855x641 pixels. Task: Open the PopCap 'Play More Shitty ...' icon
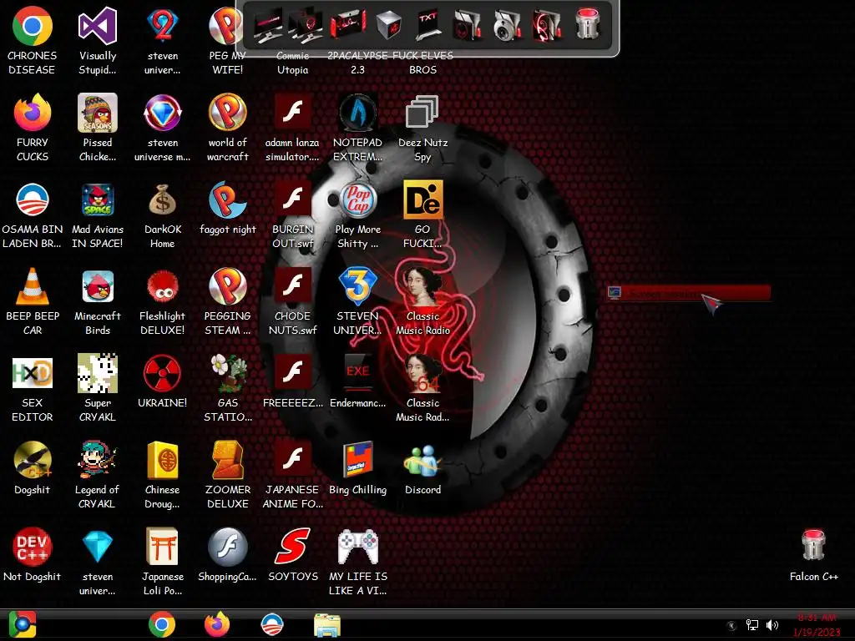(x=357, y=199)
